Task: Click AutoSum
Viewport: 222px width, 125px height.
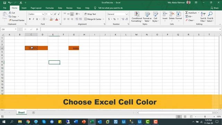Action: click(x=191, y=13)
